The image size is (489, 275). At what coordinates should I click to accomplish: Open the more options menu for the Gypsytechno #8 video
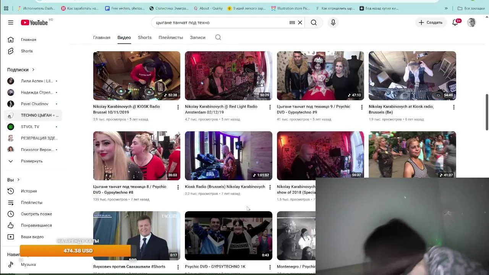pos(178,187)
